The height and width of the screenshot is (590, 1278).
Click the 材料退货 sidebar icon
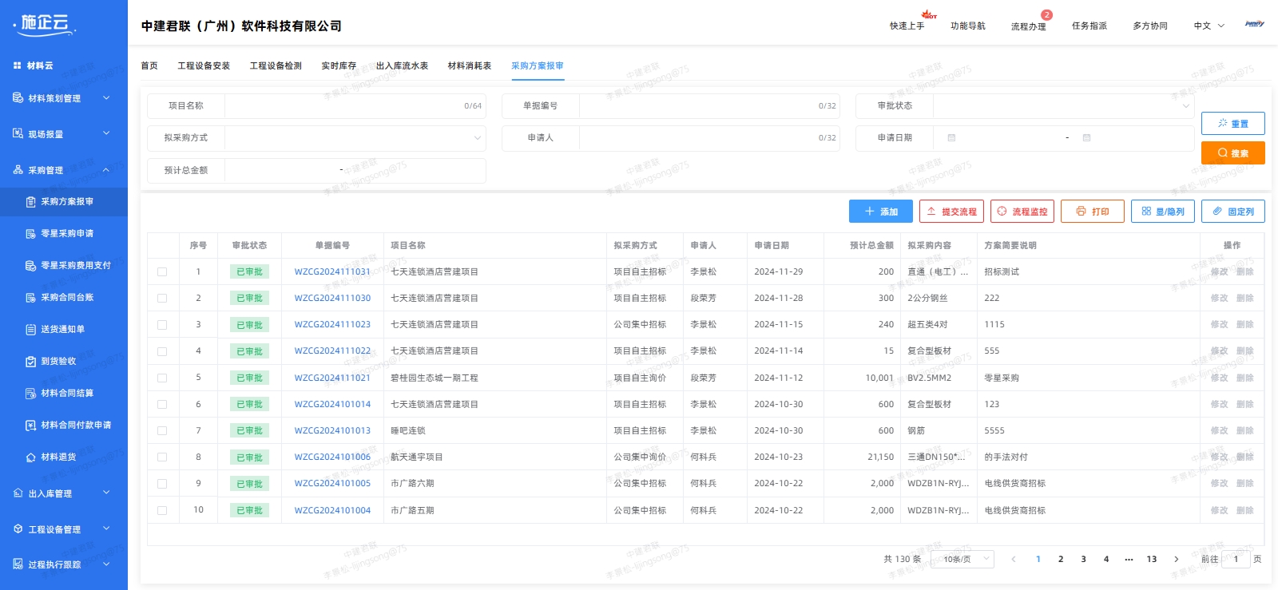(x=30, y=457)
